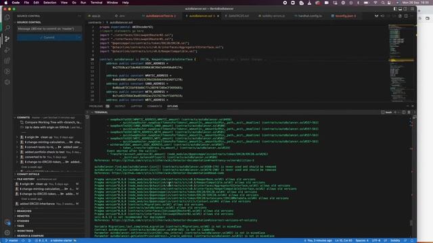Image resolution: width=433 pixels, height=243 pixels.
Task: Switch to the COMMENTS panel tab
Action: click(x=155, y=106)
